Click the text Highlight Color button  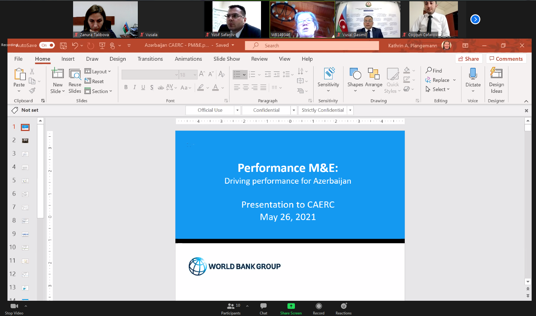(201, 87)
